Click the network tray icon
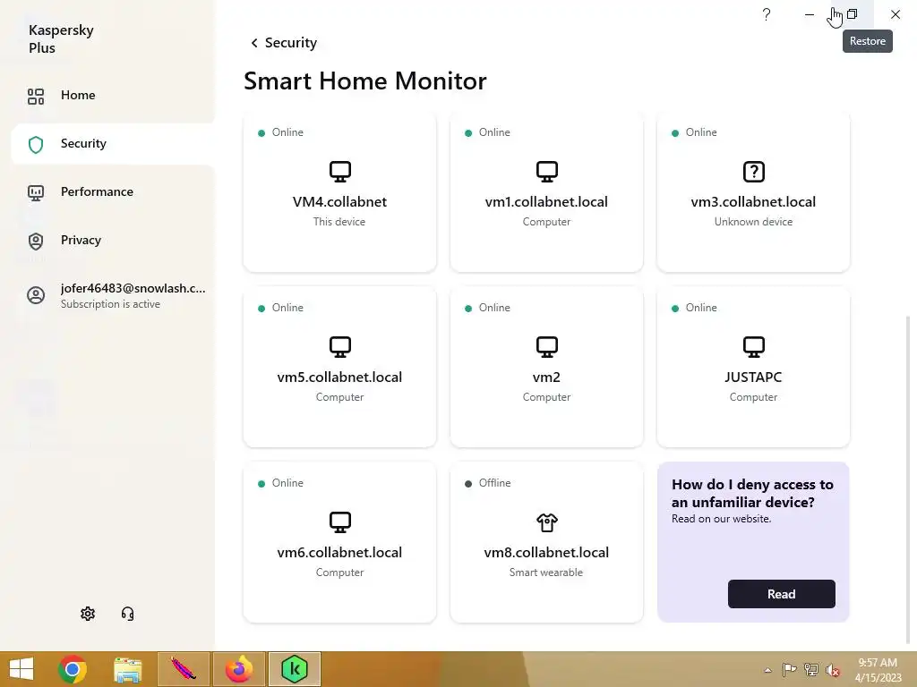 click(811, 669)
